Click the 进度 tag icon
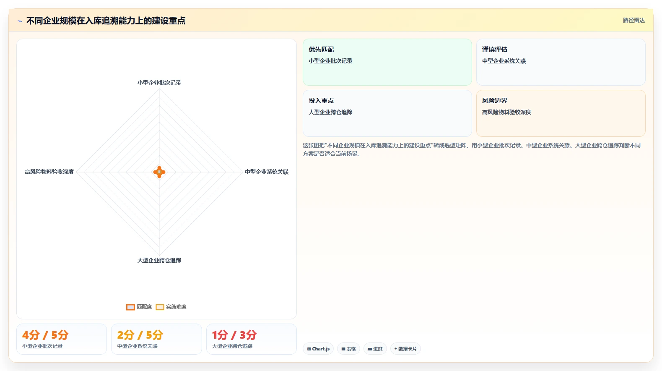The image size is (662, 371). pos(370,349)
